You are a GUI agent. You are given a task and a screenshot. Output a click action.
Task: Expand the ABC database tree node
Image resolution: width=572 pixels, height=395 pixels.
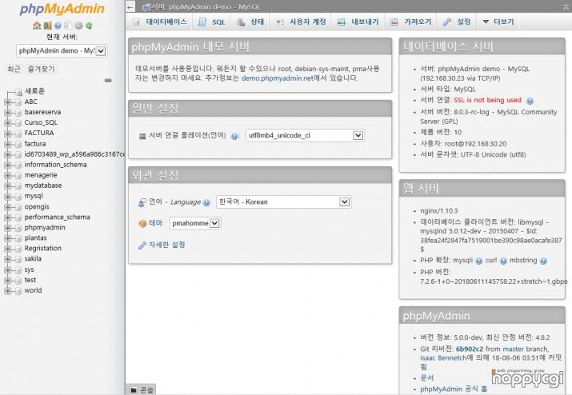click(x=8, y=102)
